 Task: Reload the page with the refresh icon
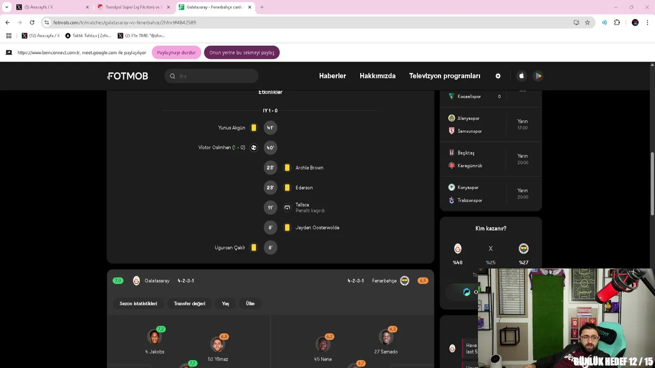click(x=32, y=22)
